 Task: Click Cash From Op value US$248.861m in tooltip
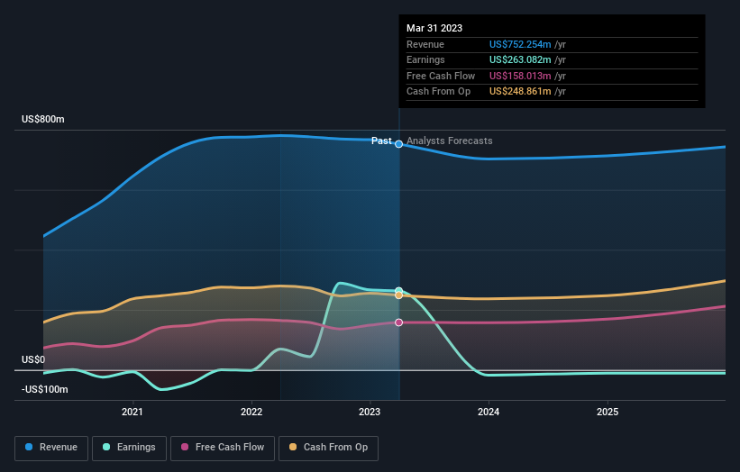[520, 92]
